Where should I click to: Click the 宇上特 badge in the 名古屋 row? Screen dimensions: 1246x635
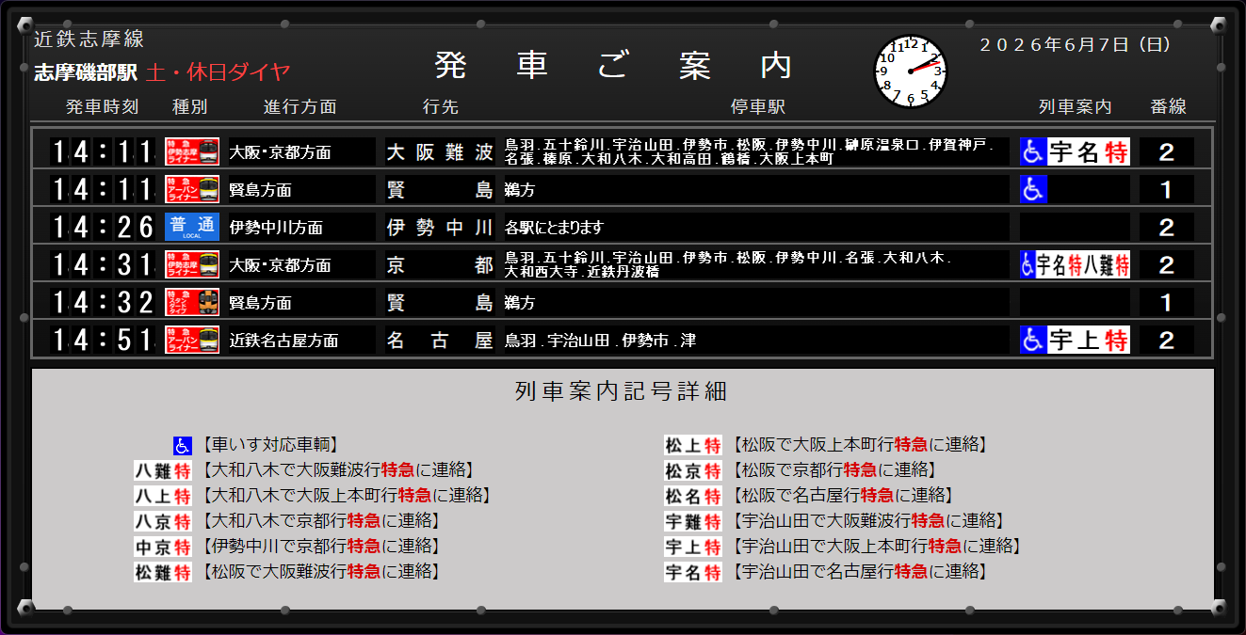(1089, 340)
